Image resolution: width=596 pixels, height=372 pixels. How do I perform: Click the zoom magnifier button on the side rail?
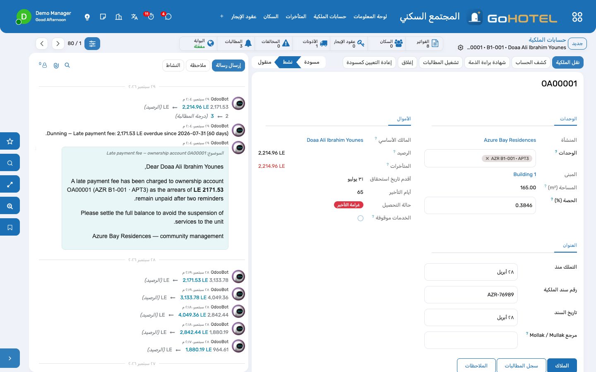[10, 205]
